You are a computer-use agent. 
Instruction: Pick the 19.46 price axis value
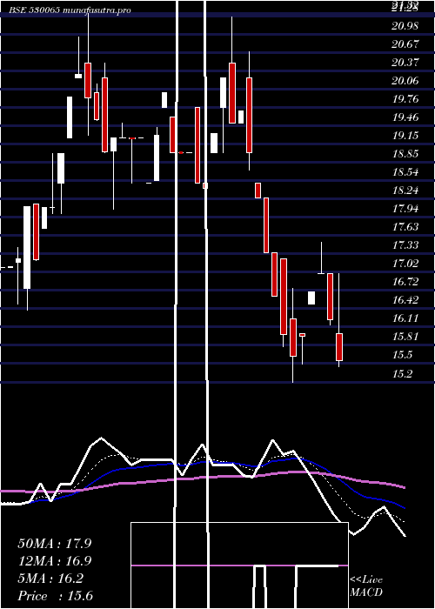coord(405,117)
